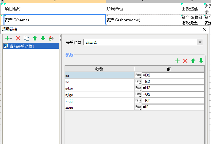Remove the selected parameter row

point(185,61)
